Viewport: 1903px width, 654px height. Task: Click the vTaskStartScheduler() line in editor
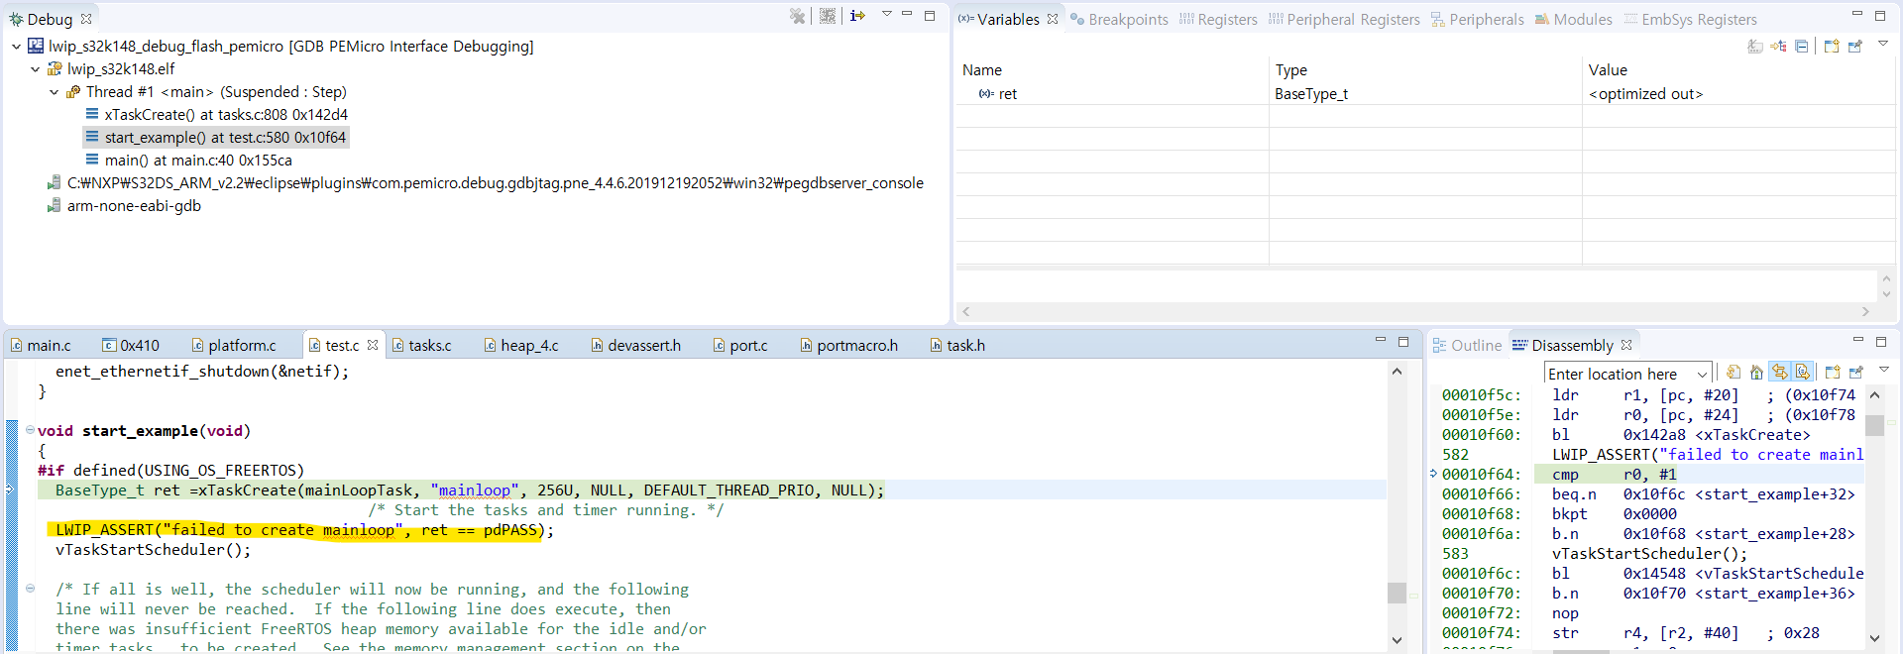[x=153, y=550]
